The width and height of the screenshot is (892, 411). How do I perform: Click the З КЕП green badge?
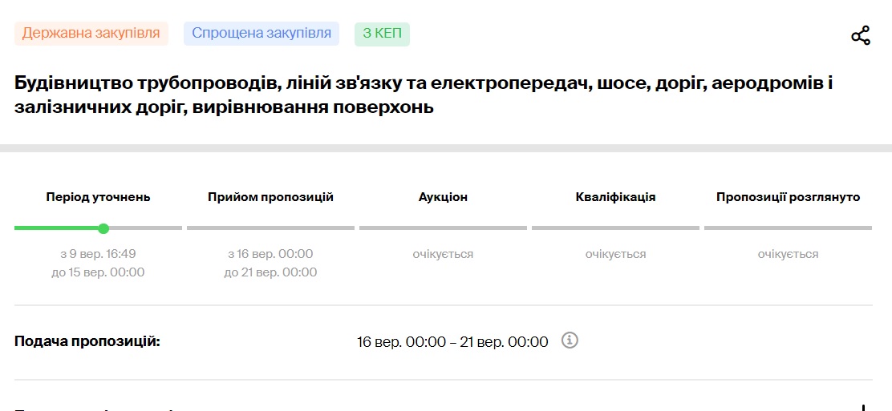coord(382,34)
